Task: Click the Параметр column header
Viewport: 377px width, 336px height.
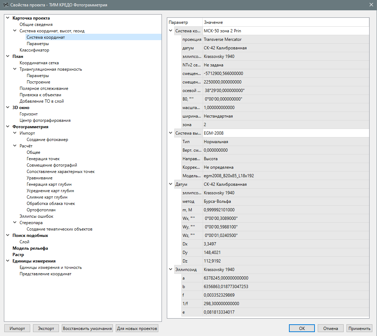Action: (185, 22)
